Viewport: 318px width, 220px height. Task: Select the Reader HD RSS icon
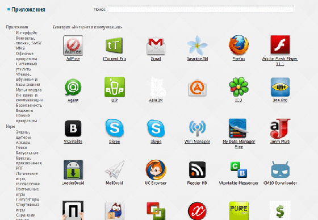(197, 170)
